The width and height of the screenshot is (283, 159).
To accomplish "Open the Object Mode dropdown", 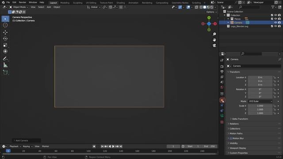I will click(19, 7).
